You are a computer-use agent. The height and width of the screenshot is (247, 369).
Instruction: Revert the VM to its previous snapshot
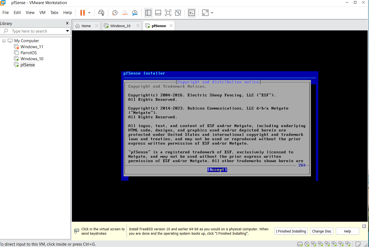pos(125,13)
